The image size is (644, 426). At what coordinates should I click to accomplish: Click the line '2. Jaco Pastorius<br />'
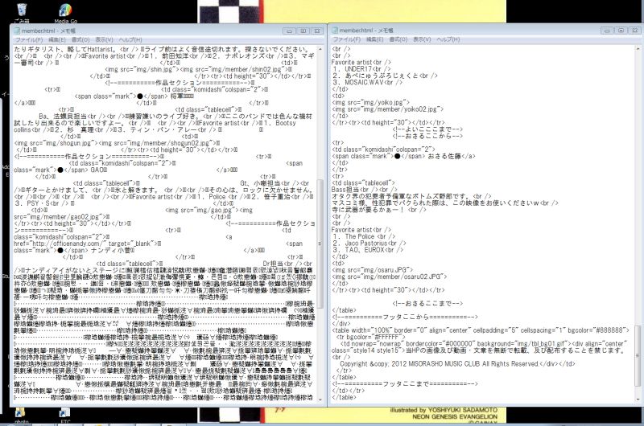pos(369,243)
